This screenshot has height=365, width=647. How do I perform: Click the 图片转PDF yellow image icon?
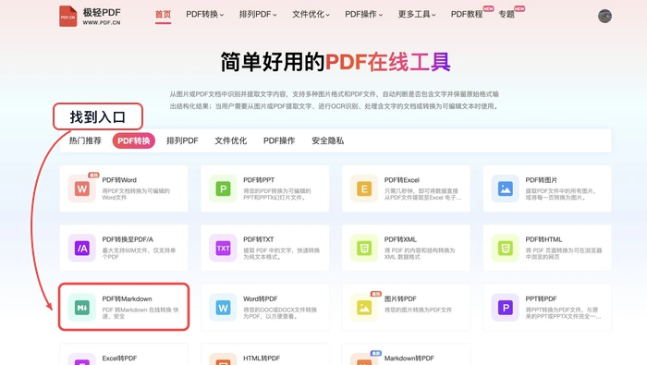(364, 308)
